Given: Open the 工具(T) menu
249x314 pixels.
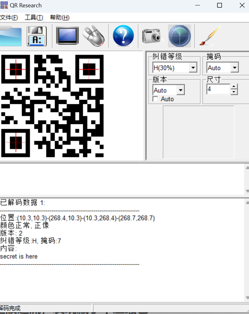Looking at the screenshot, I should click(34, 18).
